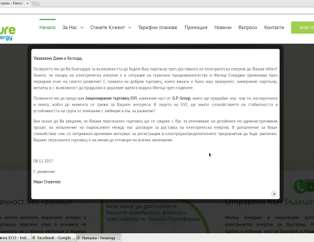Screen dimensions: 314x242
Task: Open a new browser tab
Action: pyautogui.click(x=36, y=3)
